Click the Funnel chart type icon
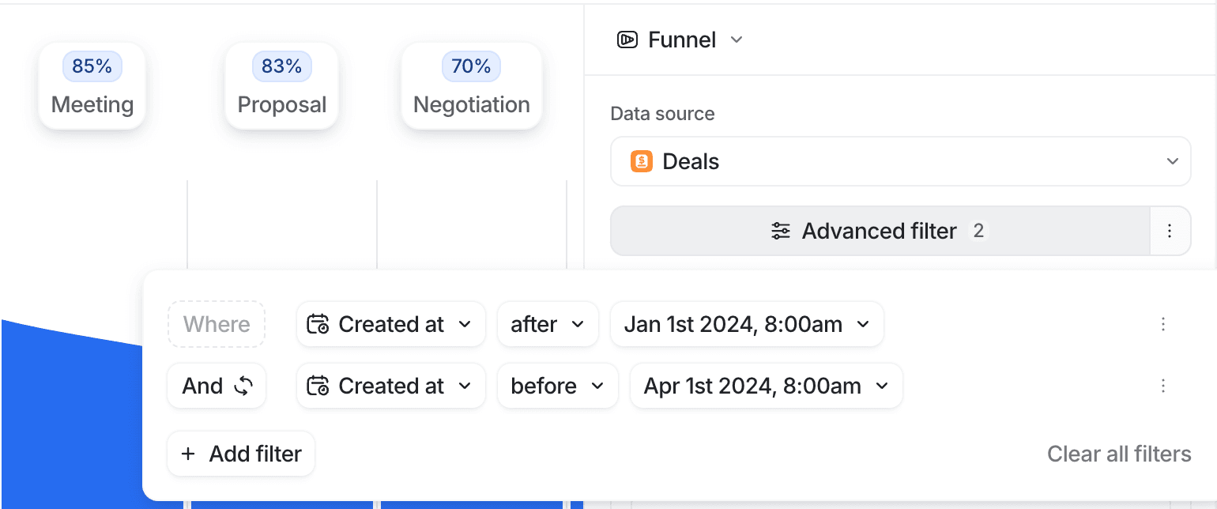 point(626,40)
